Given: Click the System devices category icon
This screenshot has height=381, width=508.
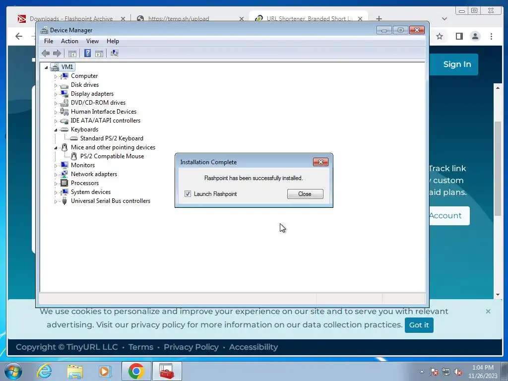Looking at the screenshot, I should [64, 192].
